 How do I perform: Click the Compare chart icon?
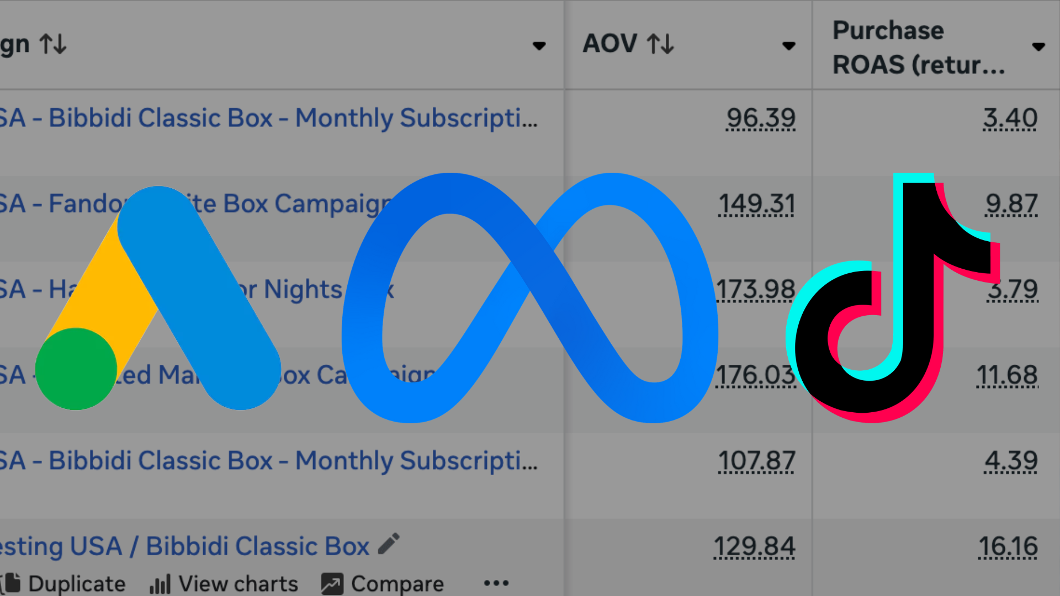click(332, 584)
